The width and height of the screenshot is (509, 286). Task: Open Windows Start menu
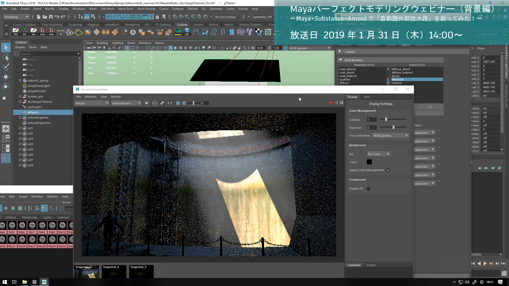[x=5, y=282]
